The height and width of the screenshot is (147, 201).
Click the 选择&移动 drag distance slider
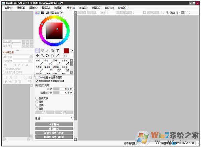63,93
